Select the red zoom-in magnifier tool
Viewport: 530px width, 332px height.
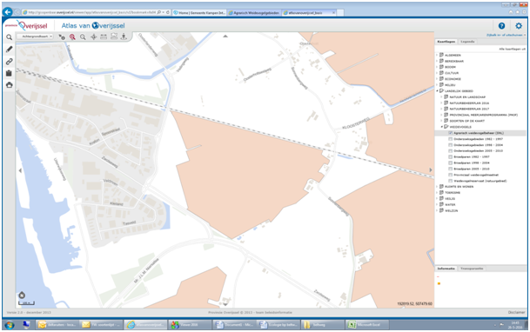[72, 37]
